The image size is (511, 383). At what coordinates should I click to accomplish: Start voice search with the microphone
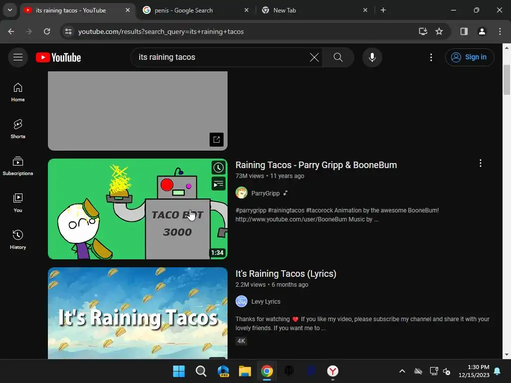[x=372, y=57]
